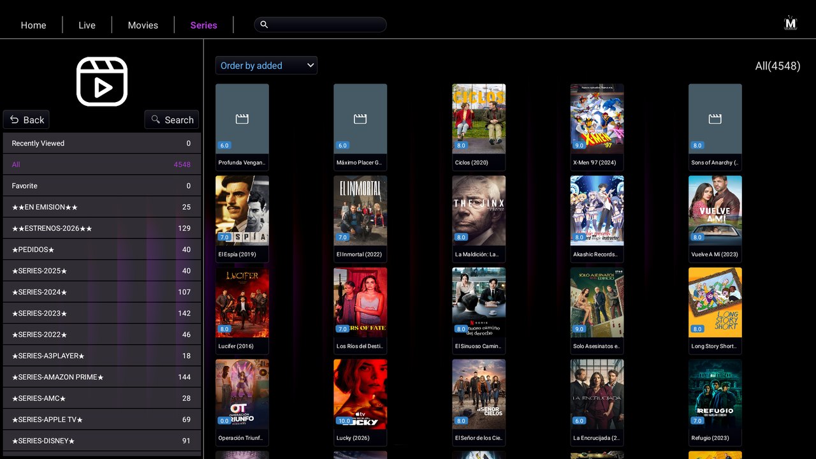The width and height of the screenshot is (816, 459).
Task: Open the Lucifer (2016) poster
Action: (242, 302)
